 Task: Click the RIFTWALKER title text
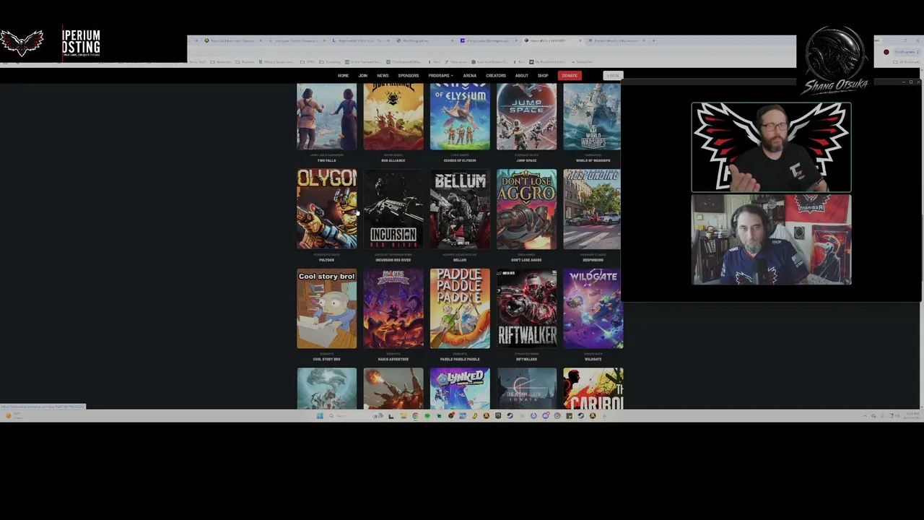526,359
